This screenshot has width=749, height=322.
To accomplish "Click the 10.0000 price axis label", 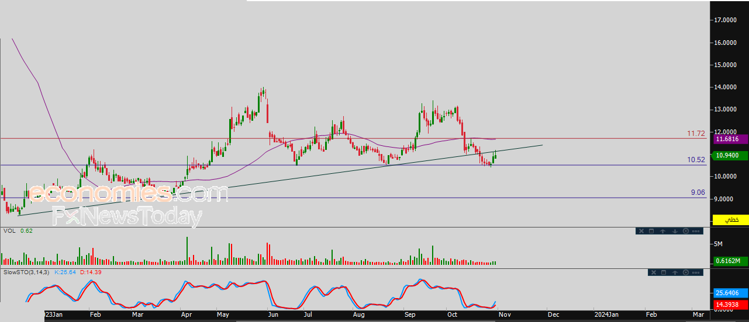I will [725, 176].
